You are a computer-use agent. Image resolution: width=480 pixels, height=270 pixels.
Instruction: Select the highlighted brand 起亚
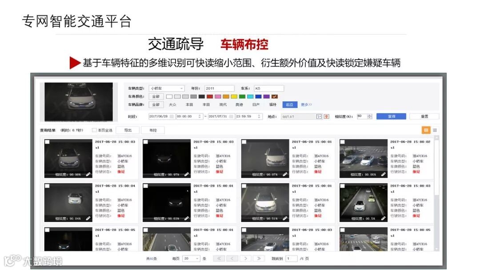point(290,104)
